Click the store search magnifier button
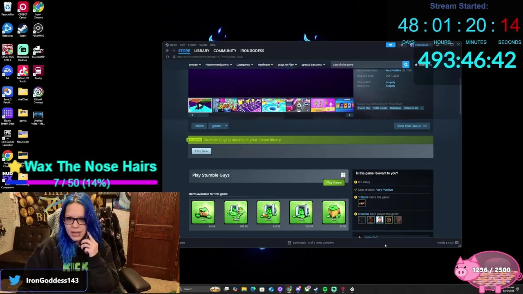The height and width of the screenshot is (294, 523). (406, 65)
